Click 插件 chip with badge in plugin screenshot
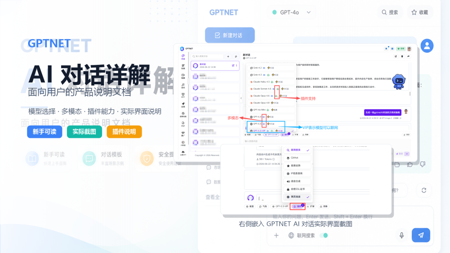The image size is (450, 253). coord(298,206)
